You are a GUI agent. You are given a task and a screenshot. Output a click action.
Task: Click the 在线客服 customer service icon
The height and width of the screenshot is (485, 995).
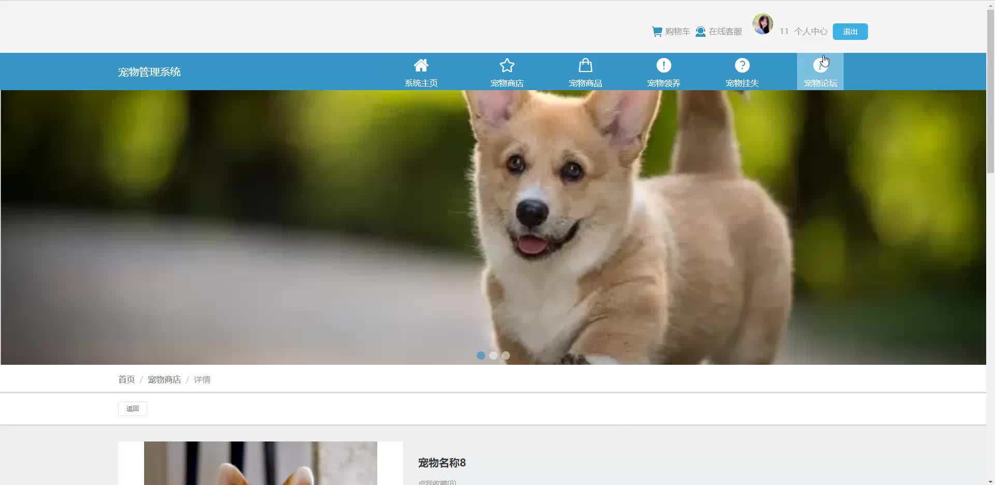(701, 32)
